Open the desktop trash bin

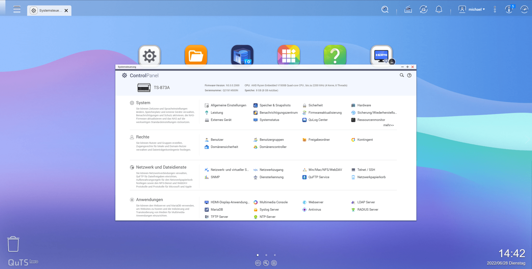pyautogui.click(x=13, y=244)
